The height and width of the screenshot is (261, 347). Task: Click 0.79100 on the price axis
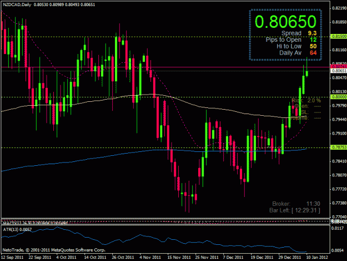tap(339, 134)
